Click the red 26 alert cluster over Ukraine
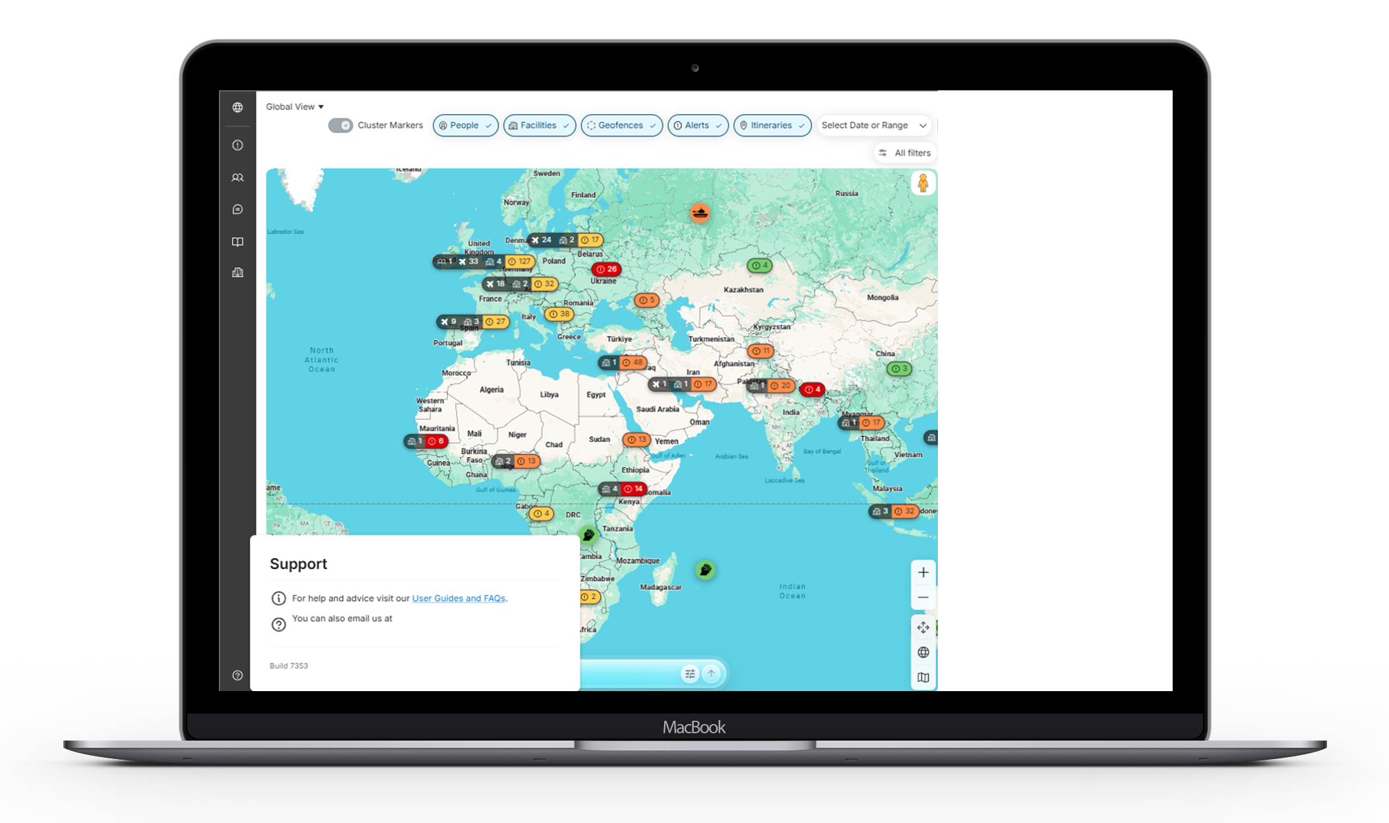This screenshot has width=1389, height=823. [606, 269]
